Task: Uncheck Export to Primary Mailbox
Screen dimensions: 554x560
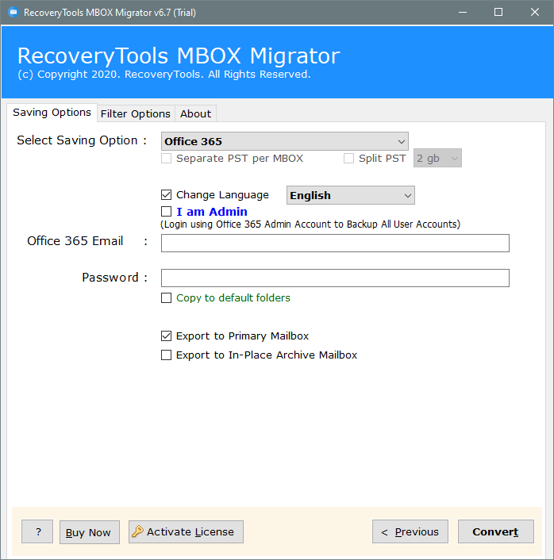Action: pos(166,336)
